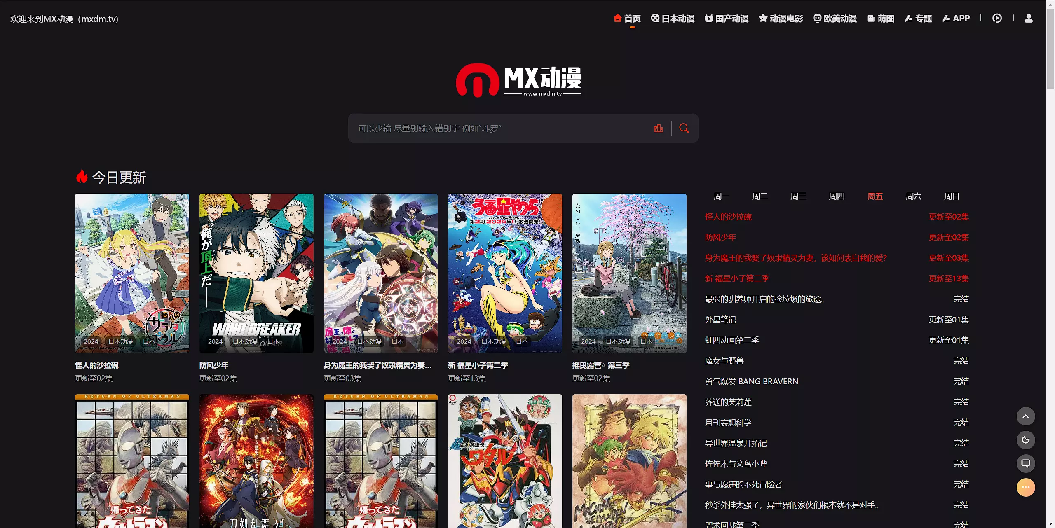Open the message feedback icon

(1025, 463)
